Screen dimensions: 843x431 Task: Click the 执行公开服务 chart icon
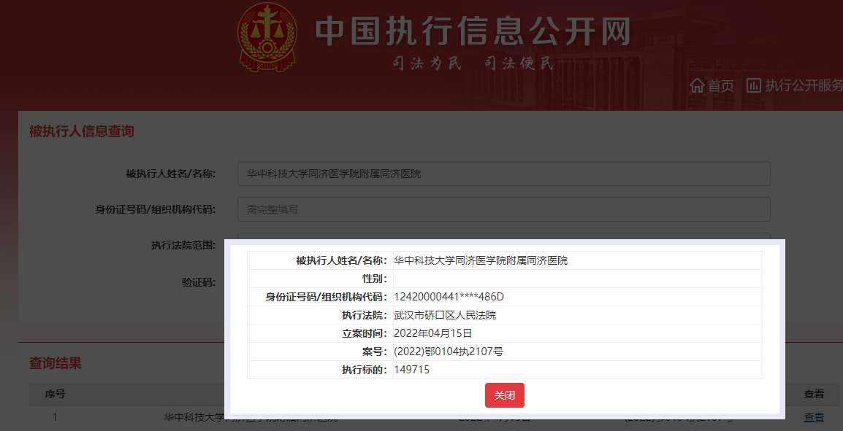754,85
